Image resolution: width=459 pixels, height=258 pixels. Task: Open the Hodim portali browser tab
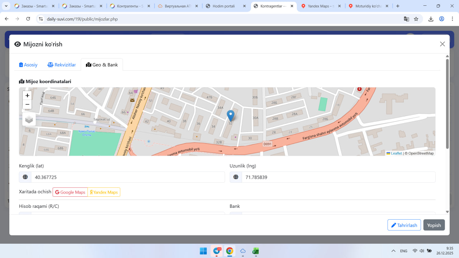pyautogui.click(x=226, y=6)
